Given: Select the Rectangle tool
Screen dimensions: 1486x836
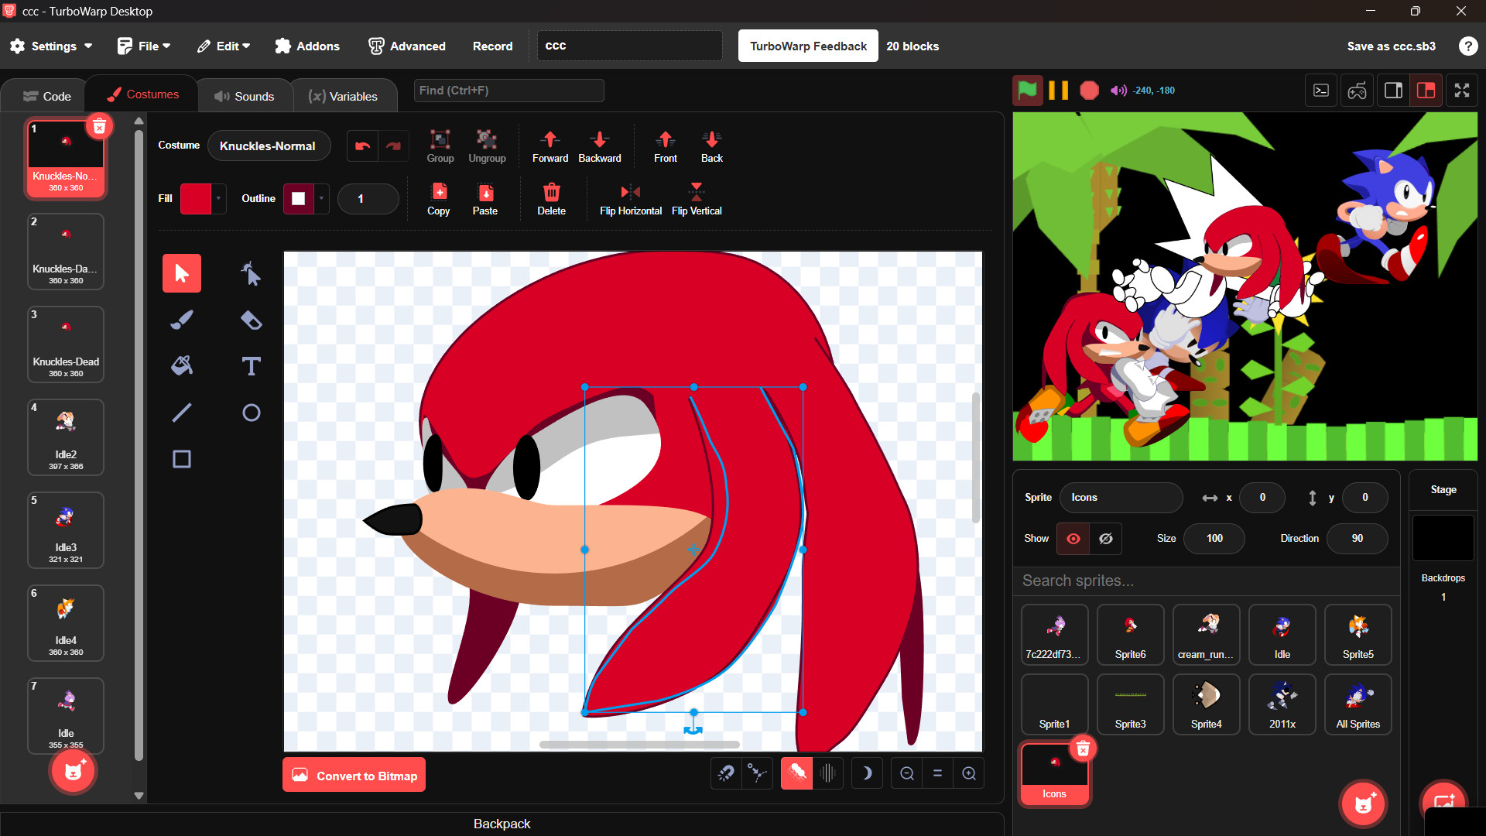Looking at the screenshot, I should (x=182, y=459).
